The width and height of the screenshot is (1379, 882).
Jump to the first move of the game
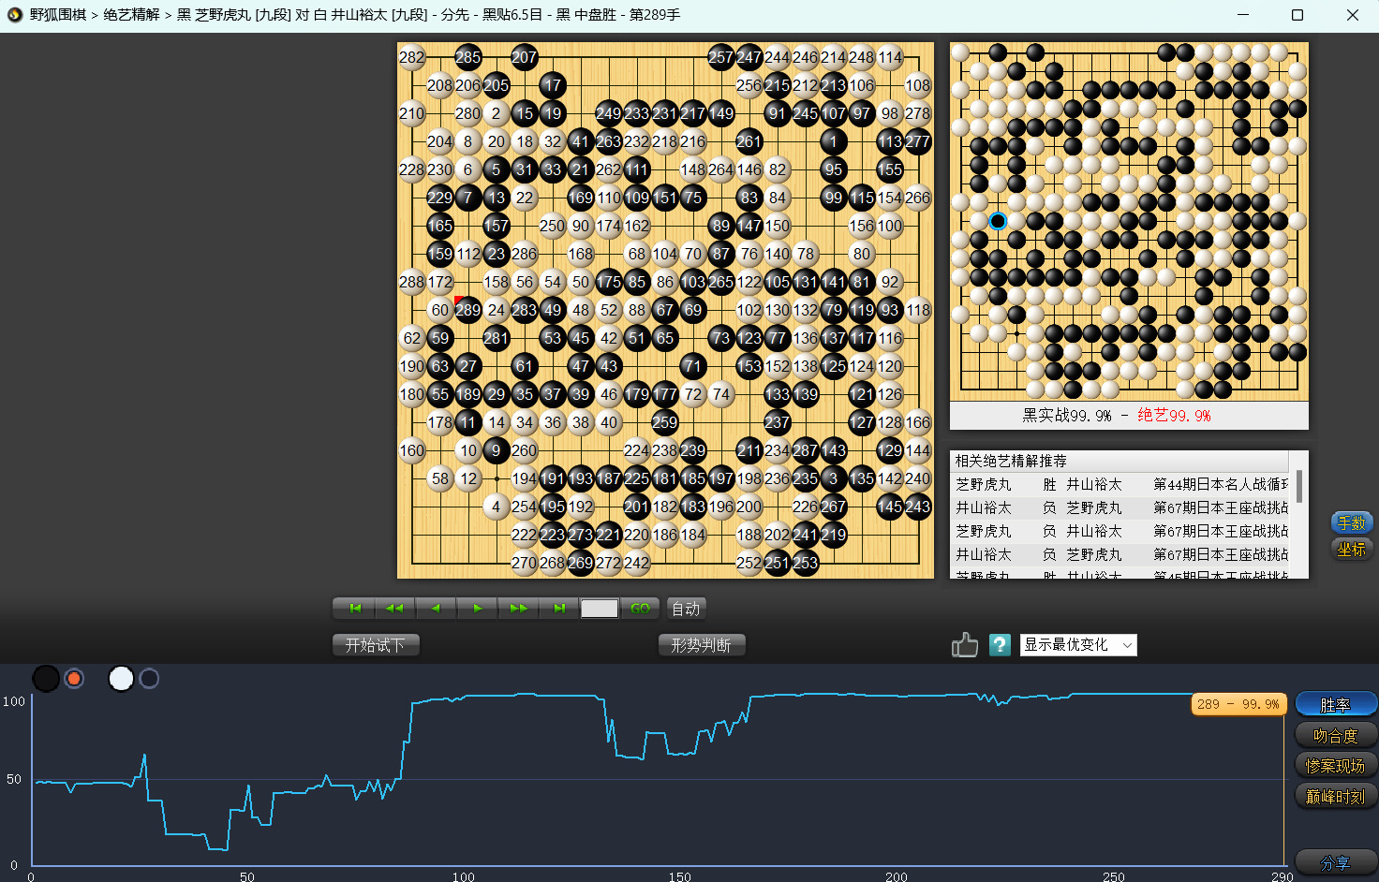(354, 609)
